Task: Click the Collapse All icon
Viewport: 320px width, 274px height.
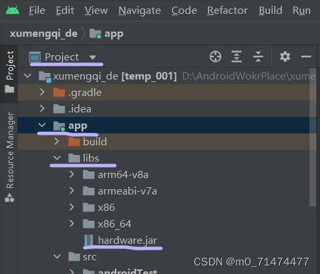Action: [258, 57]
